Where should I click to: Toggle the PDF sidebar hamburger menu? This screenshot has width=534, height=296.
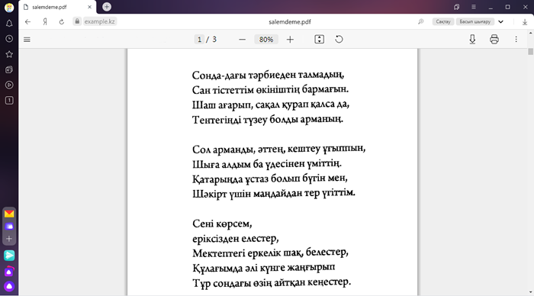point(27,40)
